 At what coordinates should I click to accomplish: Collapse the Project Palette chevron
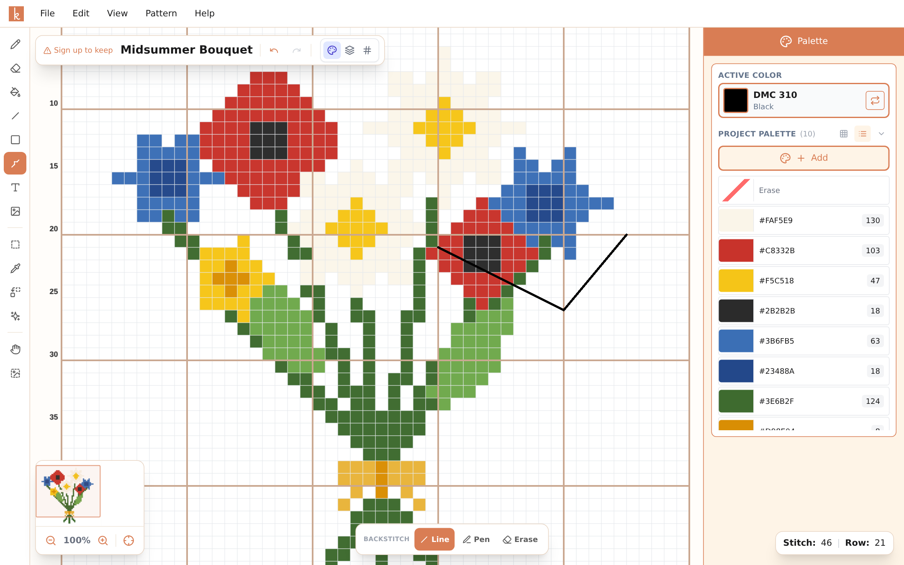coord(881,134)
